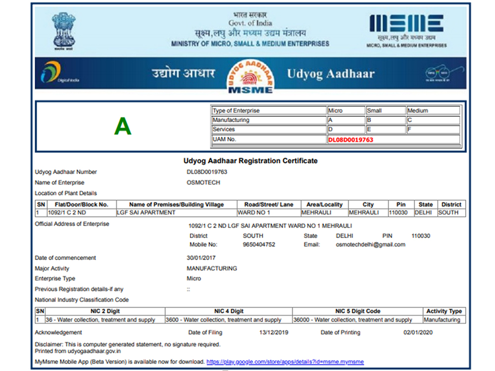Click cell E in the Services row
The height and width of the screenshot is (371, 495).
point(385,129)
